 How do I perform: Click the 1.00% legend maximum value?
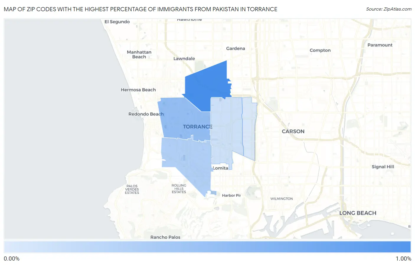point(403,259)
